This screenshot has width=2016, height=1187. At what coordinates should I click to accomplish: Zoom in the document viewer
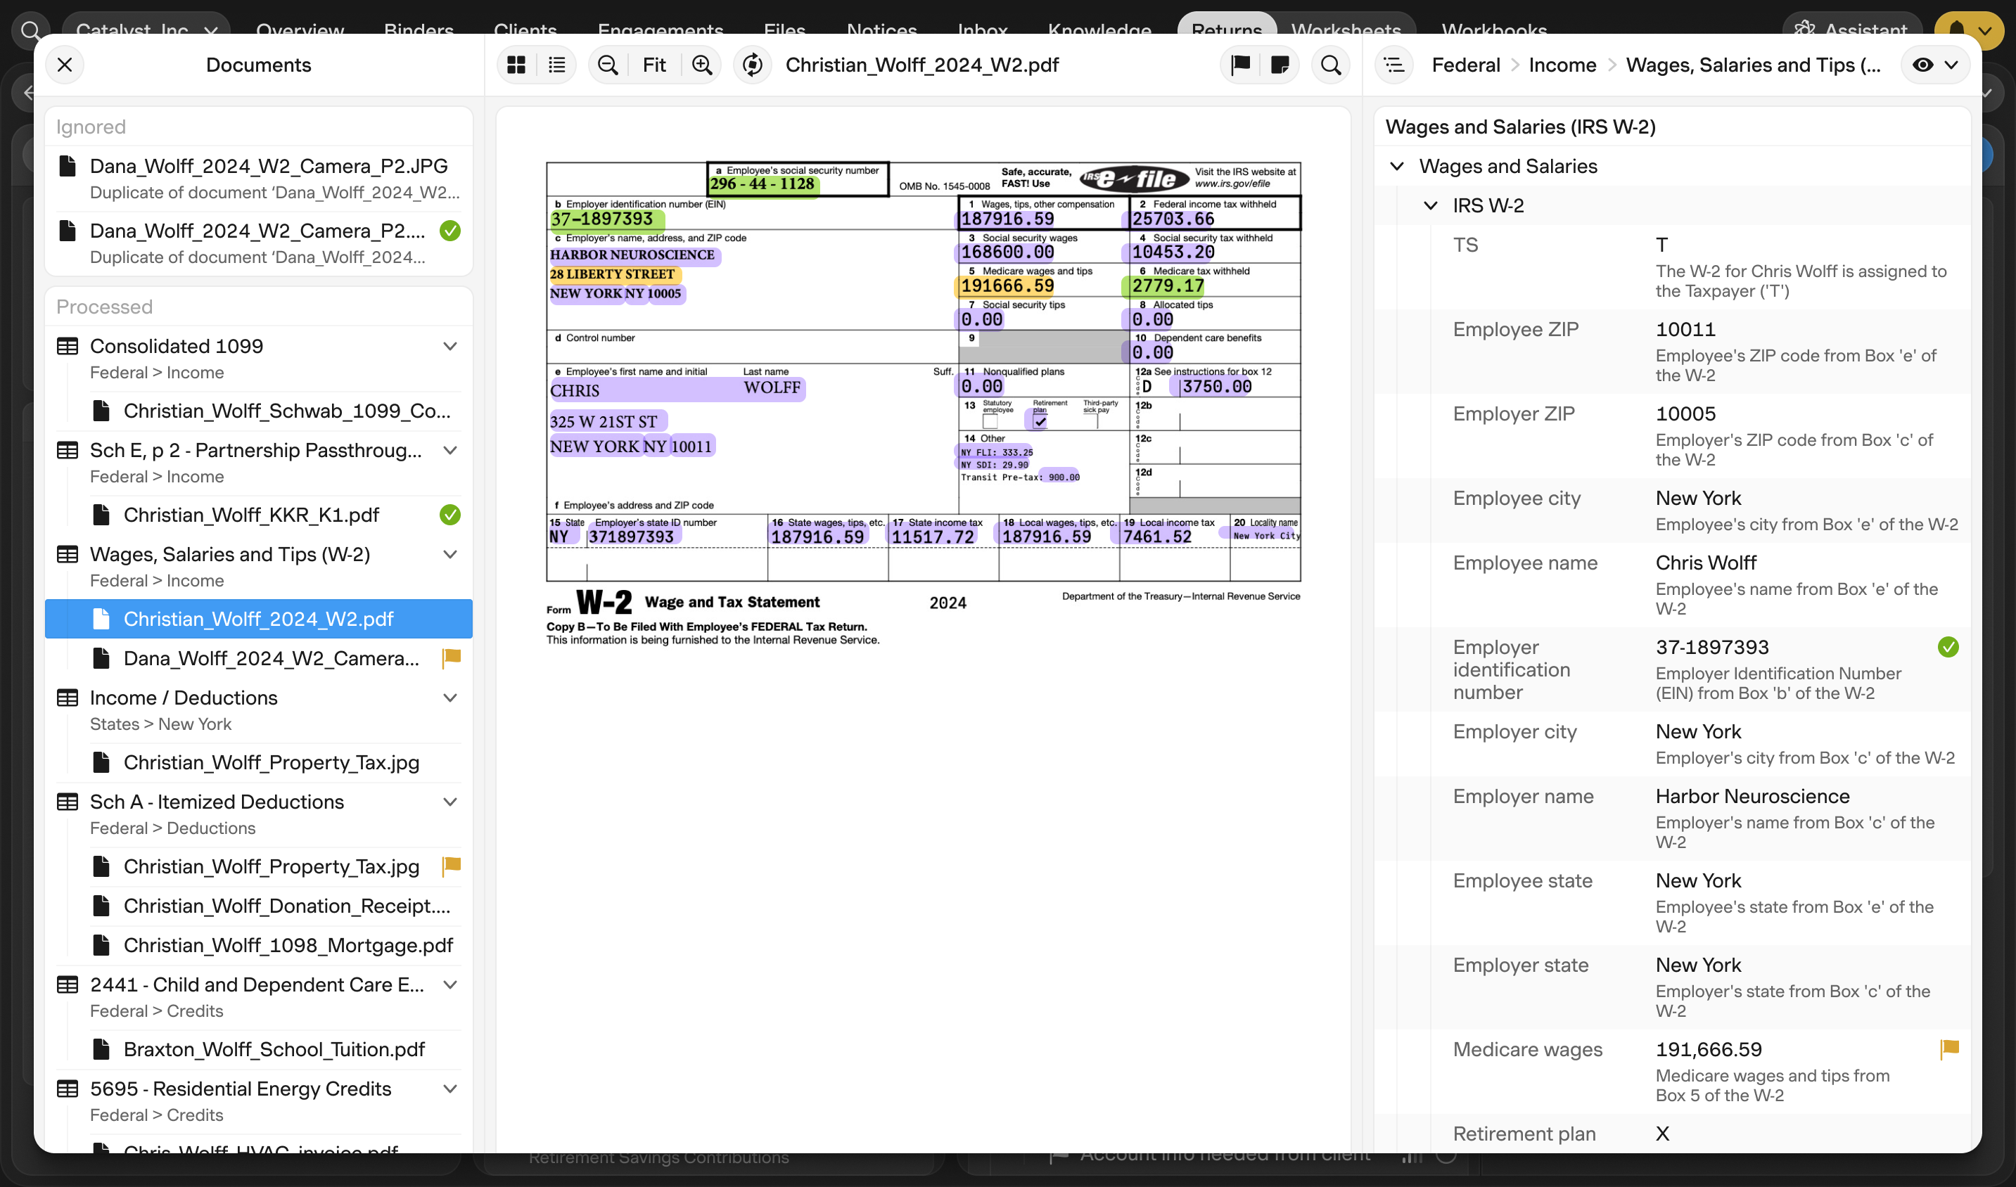pyautogui.click(x=701, y=65)
